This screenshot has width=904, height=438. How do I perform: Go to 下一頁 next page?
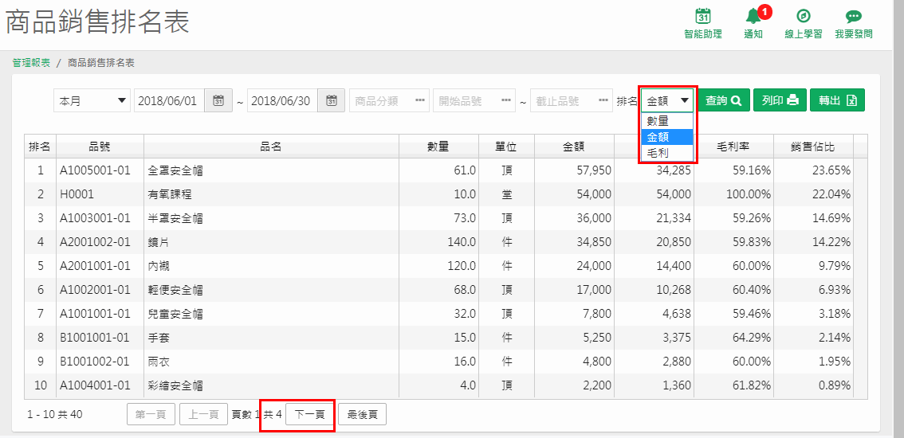[x=310, y=414]
